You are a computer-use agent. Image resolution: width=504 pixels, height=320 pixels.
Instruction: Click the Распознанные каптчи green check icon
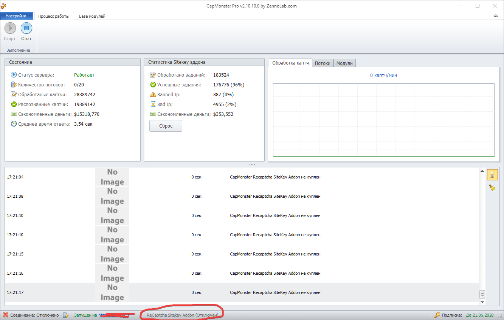(14, 104)
